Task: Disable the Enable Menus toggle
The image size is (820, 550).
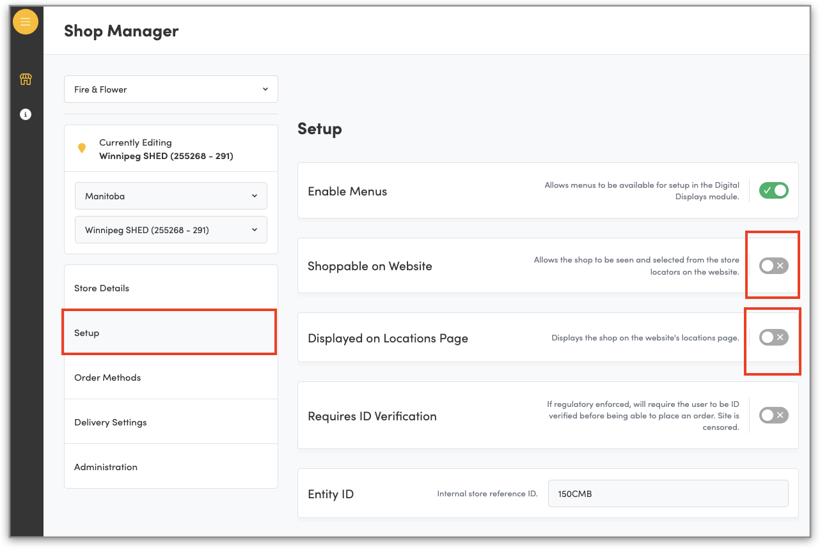Action: click(773, 190)
